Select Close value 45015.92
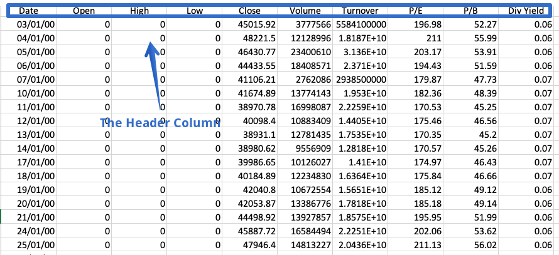 coord(249,24)
